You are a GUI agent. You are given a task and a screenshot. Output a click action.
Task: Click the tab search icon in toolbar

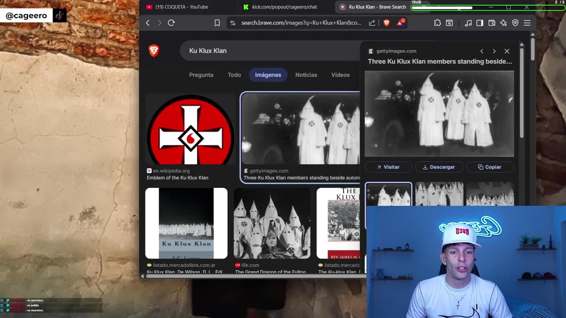[449, 23]
